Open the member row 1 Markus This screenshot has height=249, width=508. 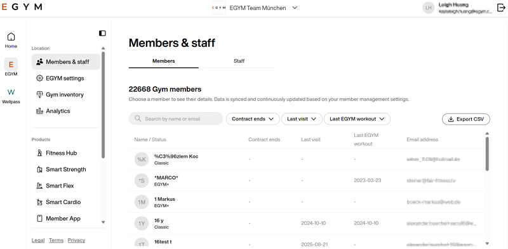click(306, 202)
